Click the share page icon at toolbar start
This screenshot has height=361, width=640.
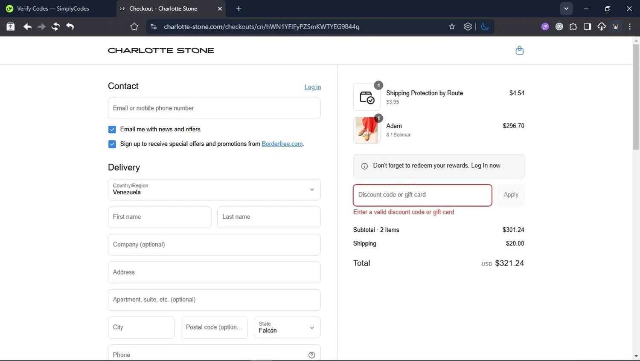pos(10,26)
